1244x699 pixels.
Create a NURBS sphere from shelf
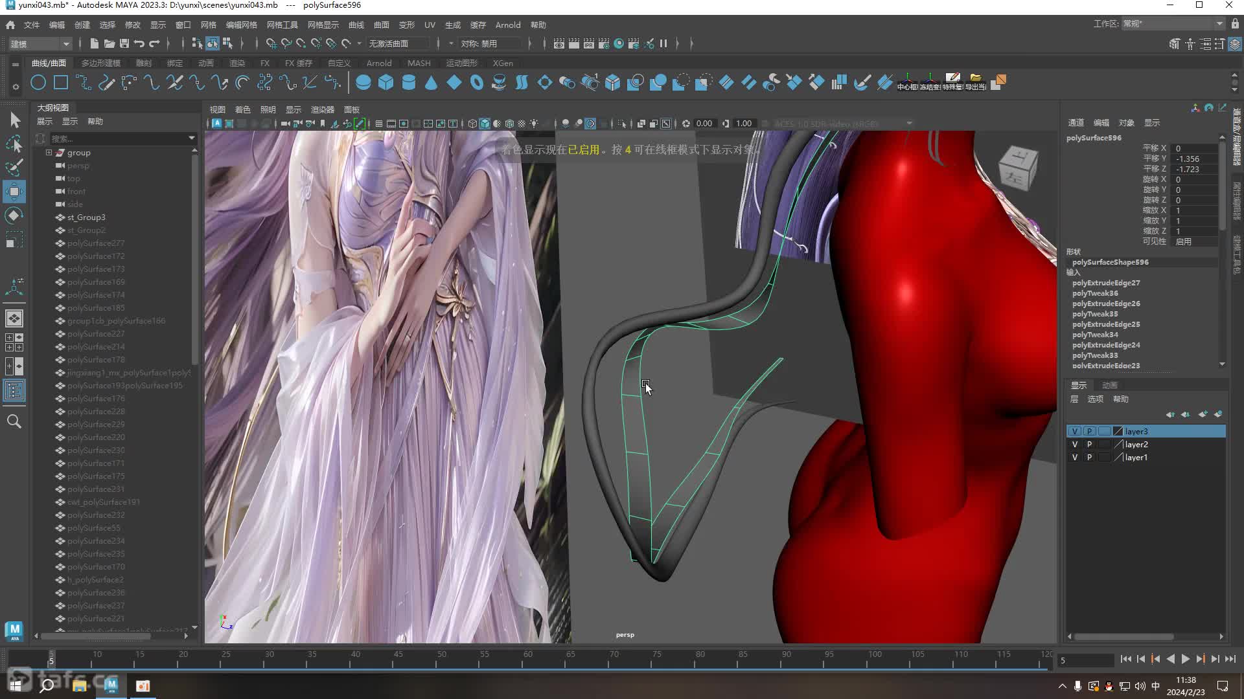click(363, 82)
